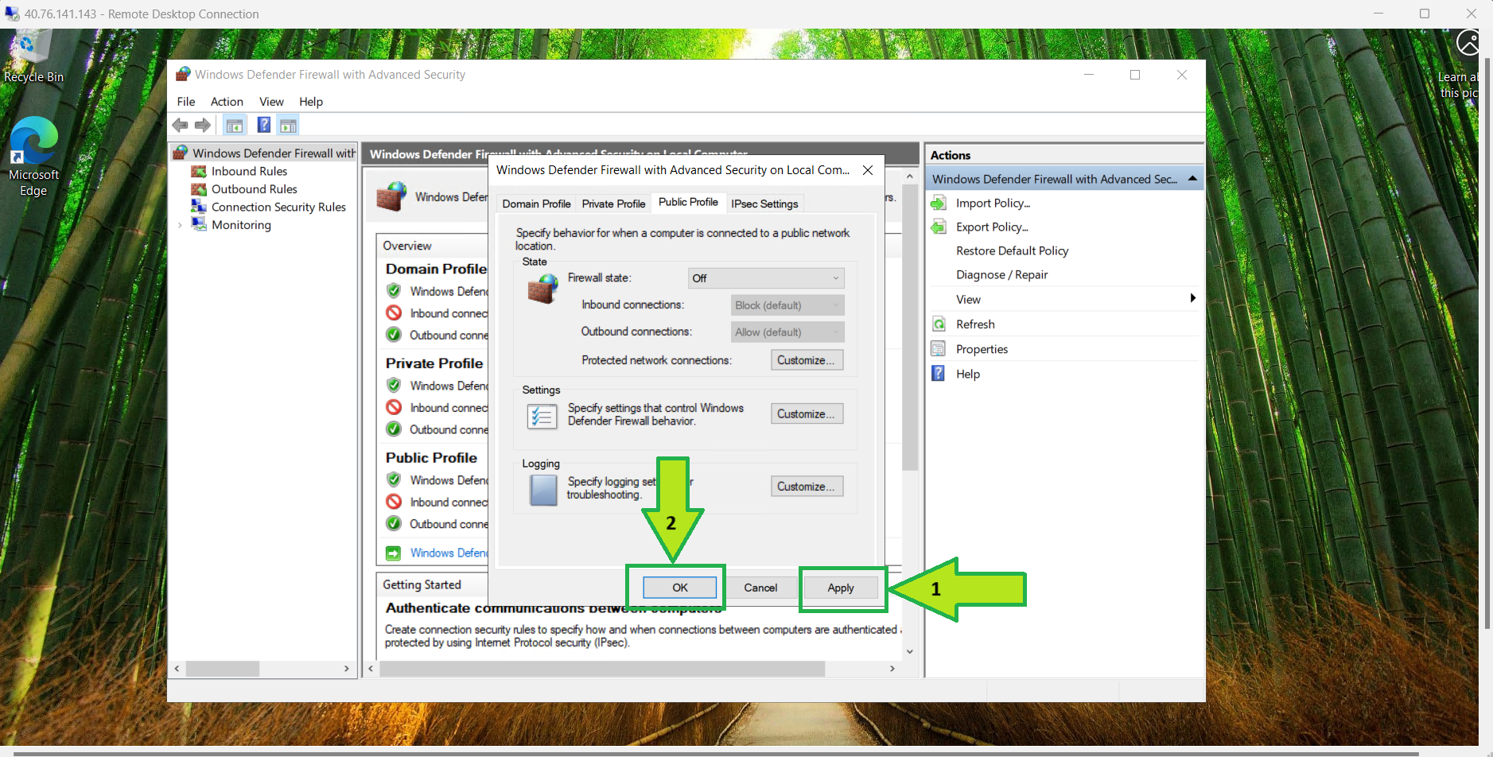Screen dimensions: 1493x757
Task: Click the Properties icon in Actions pane
Action: (939, 348)
